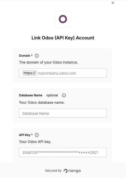Click the 'Link Odoo (API Key) Account' heading
Screen dimensions: 126x178
[63, 38]
